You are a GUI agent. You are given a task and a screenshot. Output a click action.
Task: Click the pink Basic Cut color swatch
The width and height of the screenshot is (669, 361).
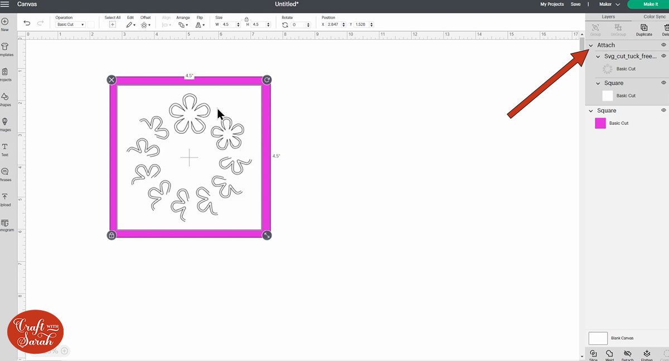600,123
